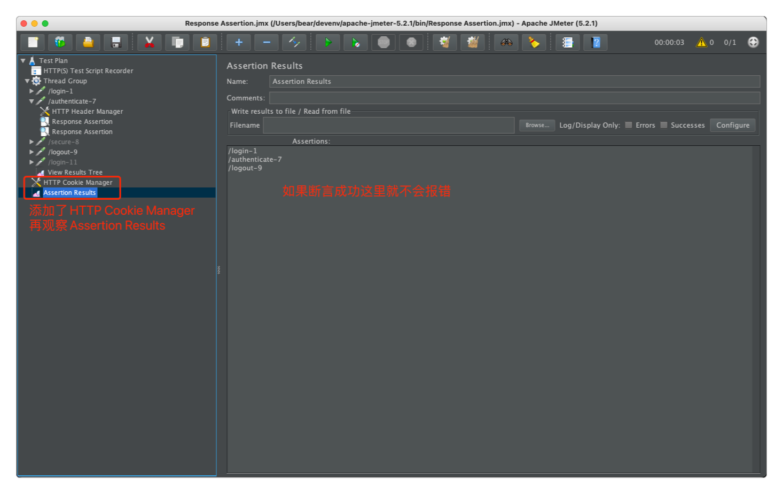This screenshot has width=783, height=494.
Task: Click the /logout-9 assertion result line
Action: pos(245,168)
